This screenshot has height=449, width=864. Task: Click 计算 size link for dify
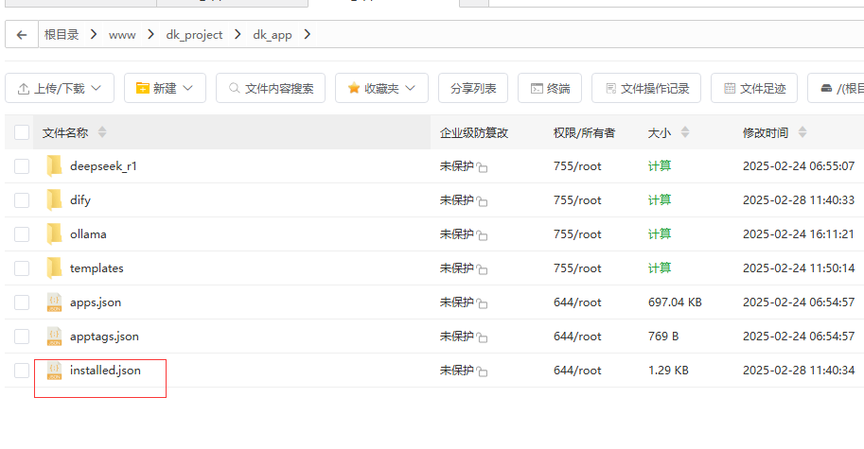point(660,200)
